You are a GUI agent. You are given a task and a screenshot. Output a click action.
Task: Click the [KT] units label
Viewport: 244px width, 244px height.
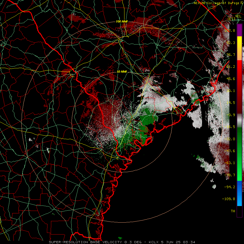click(231, 19)
